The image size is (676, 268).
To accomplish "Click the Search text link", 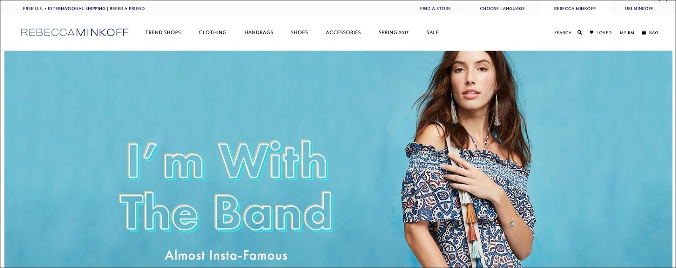I will coord(563,32).
